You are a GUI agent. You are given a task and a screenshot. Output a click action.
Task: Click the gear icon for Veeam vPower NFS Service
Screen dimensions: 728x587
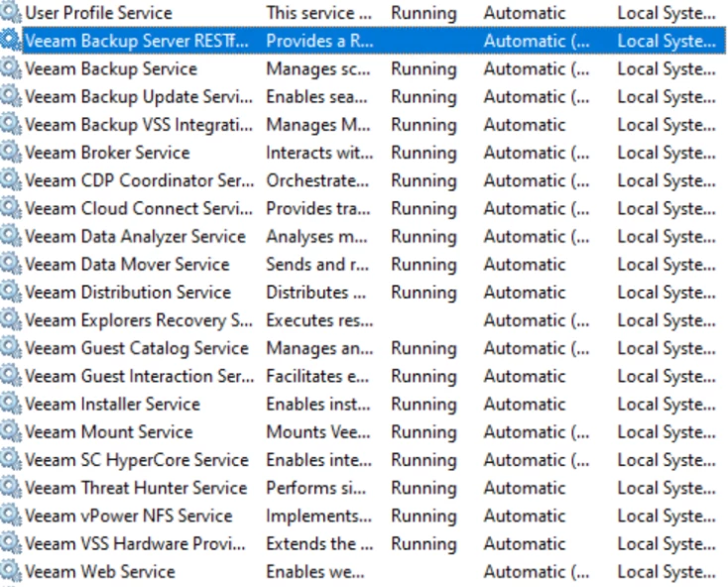(10, 516)
